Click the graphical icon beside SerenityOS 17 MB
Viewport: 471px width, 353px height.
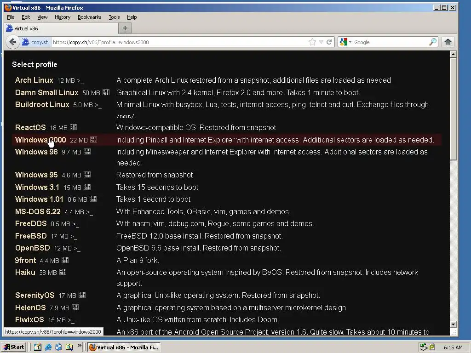(x=82, y=295)
